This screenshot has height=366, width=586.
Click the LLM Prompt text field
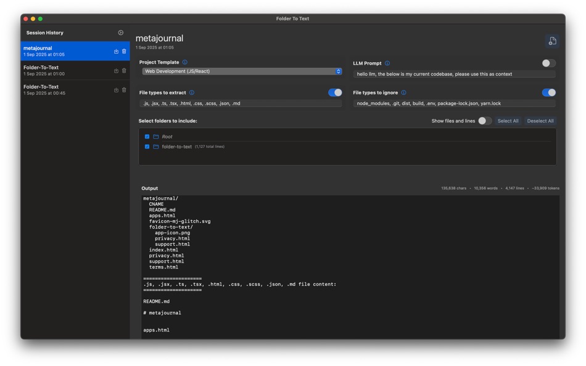point(454,74)
